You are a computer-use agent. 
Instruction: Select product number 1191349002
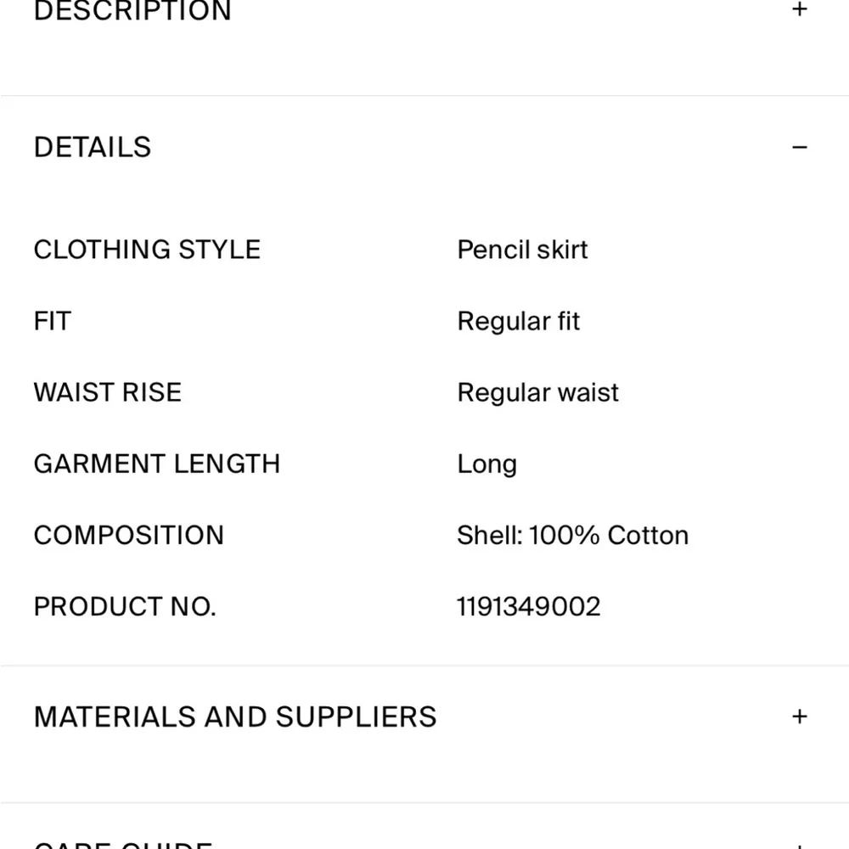(529, 606)
